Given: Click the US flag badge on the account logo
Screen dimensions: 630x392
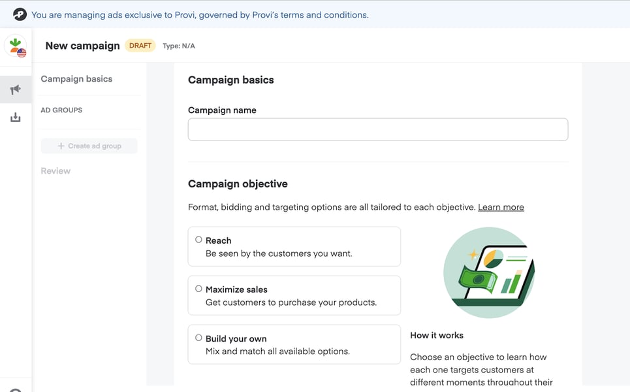Looking at the screenshot, I should click(x=22, y=52).
